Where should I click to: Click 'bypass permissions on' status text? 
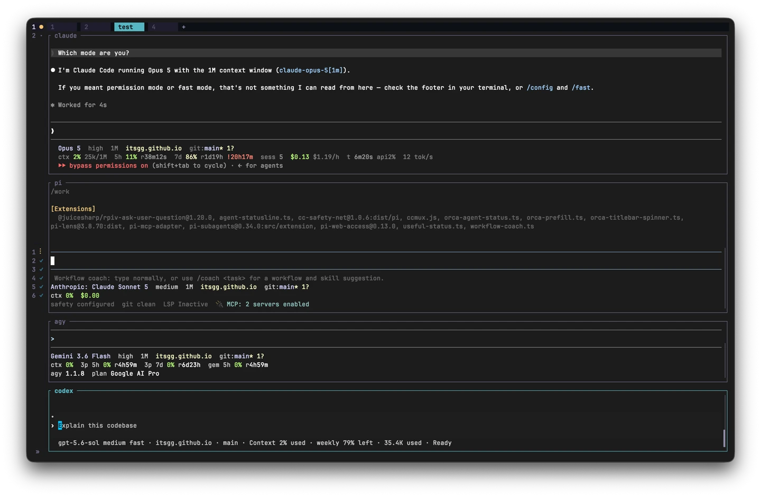[108, 166]
